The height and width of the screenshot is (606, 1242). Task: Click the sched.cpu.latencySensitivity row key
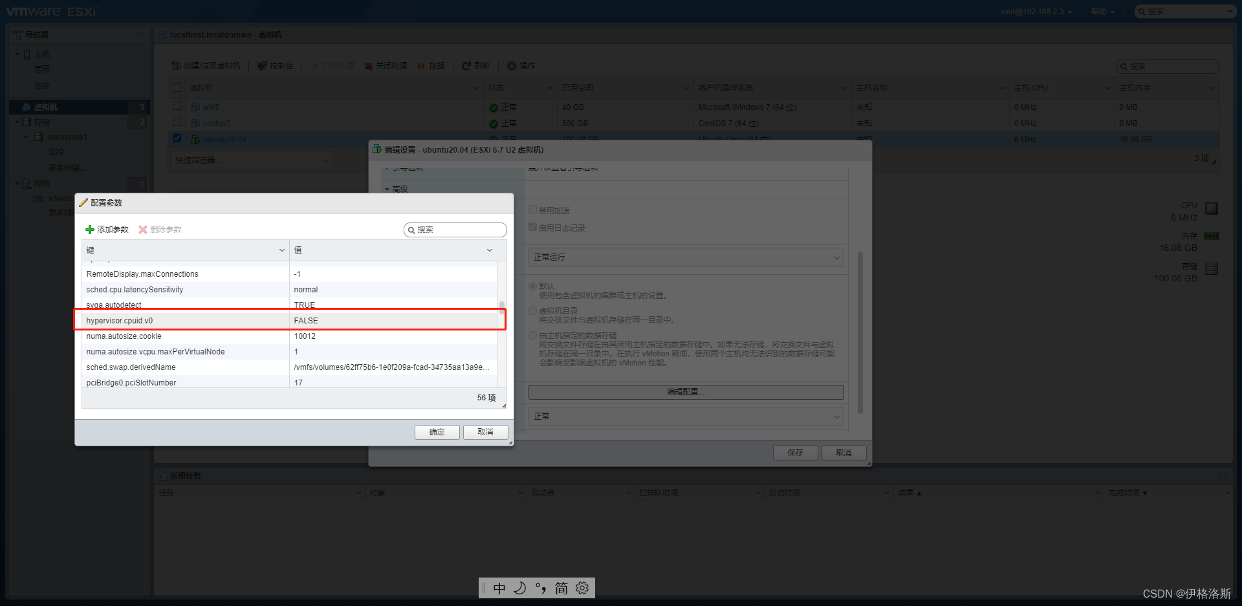click(135, 290)
